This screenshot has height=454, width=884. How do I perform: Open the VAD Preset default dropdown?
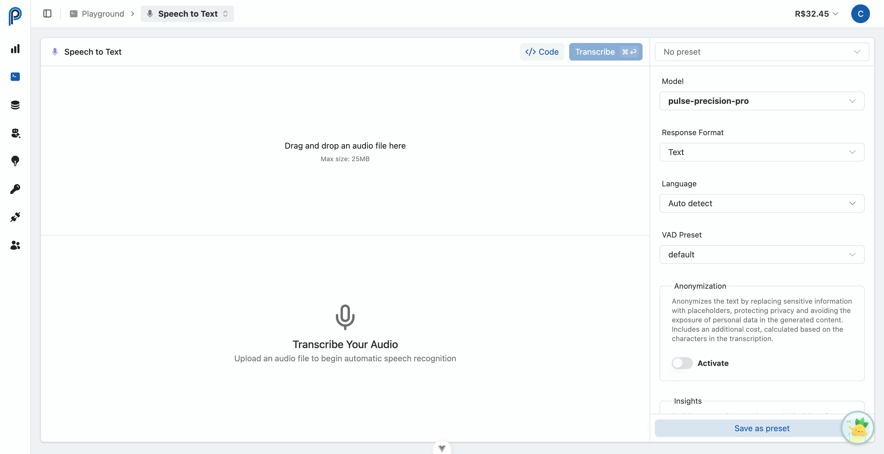point(762,254)
